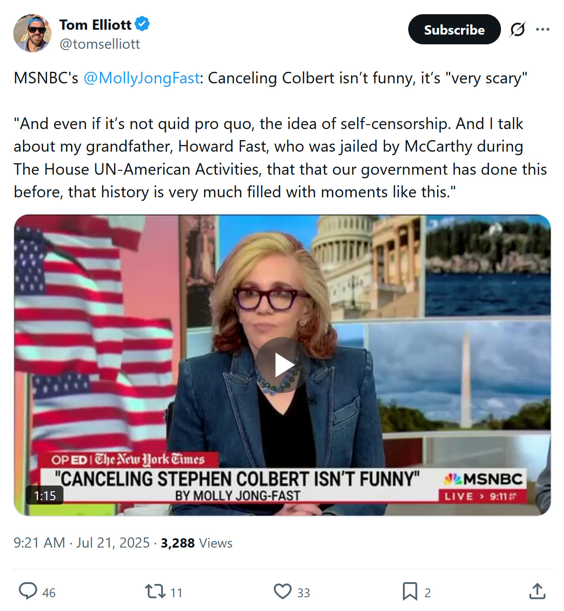Viewport: 564px width, 611px height.
Task: Click the Tom Elliott display name
Action: click(x=95, y=25)
